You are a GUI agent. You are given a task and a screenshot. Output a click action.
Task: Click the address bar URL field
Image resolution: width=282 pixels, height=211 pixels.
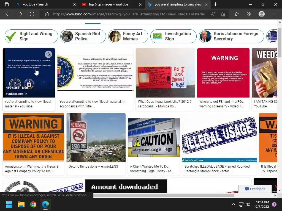(x=130, y=14)
